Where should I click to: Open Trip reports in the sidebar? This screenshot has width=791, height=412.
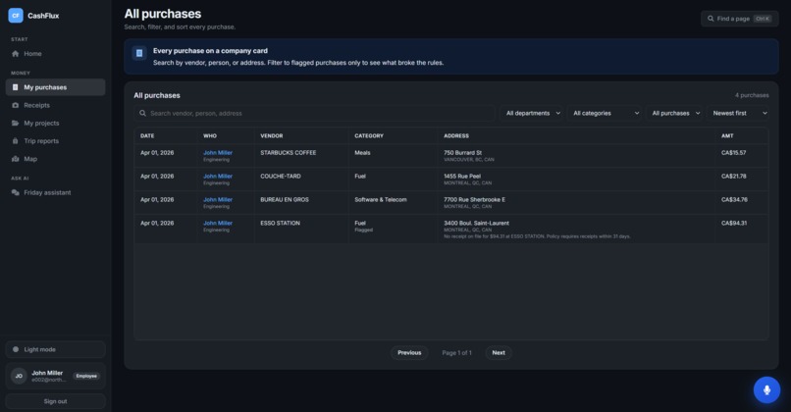click(x=56, y=141)
